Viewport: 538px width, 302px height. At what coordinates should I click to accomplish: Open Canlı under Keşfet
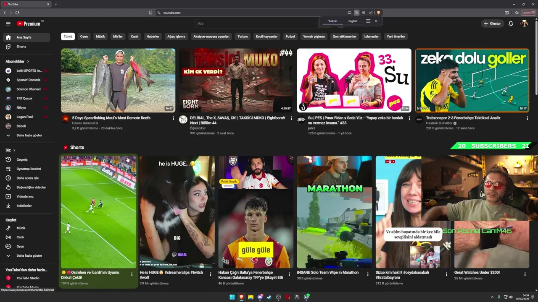[26, 237]
